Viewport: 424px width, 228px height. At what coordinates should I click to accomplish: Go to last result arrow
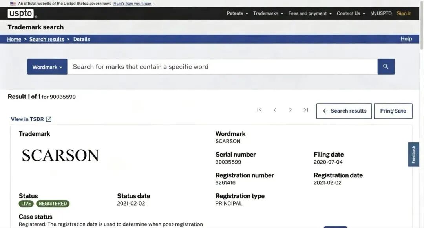point(306,109)
